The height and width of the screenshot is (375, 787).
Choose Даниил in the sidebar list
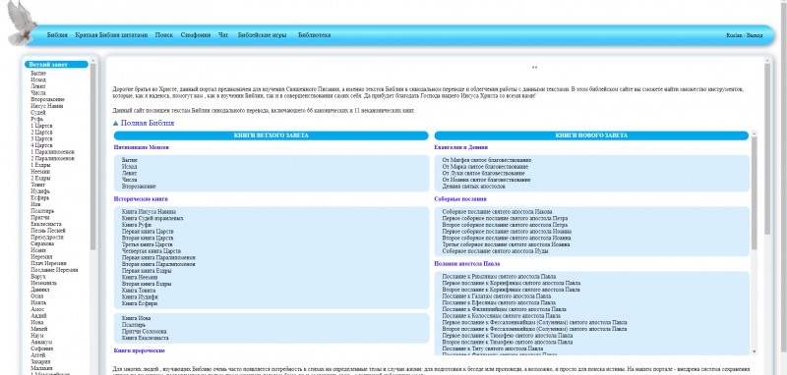pyautogui.click(x=40, y=290)
